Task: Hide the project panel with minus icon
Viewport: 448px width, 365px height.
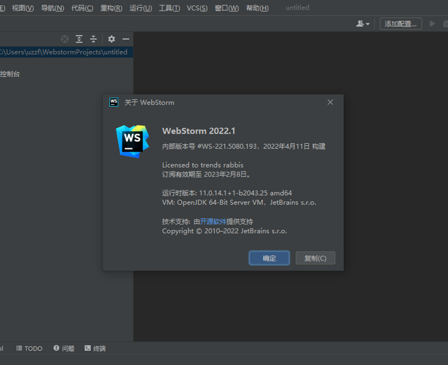Action: [126, 39]
